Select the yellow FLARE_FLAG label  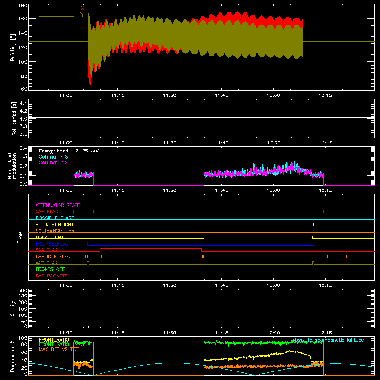(49, 237)
